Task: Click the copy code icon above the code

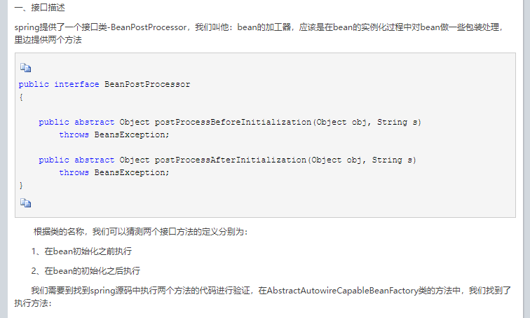Action: 26,68
